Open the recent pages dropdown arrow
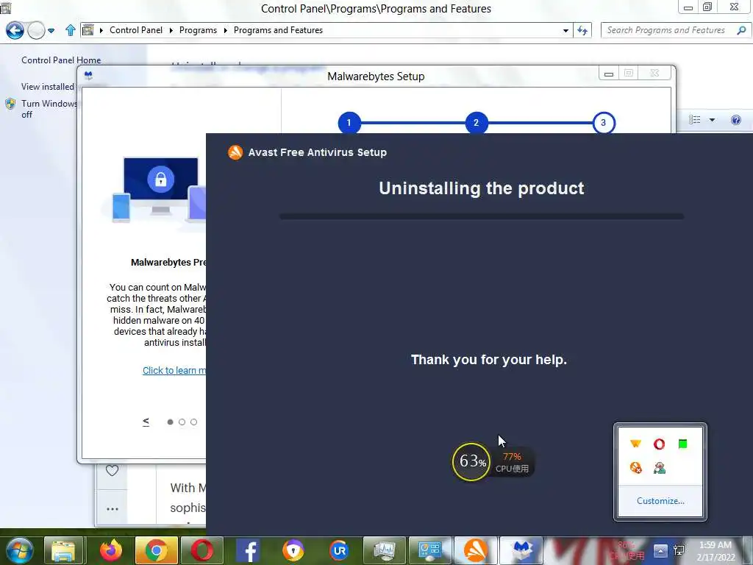The width and height of the screenshot is (753, 565). pyautogui.click(x=51, y=31)
